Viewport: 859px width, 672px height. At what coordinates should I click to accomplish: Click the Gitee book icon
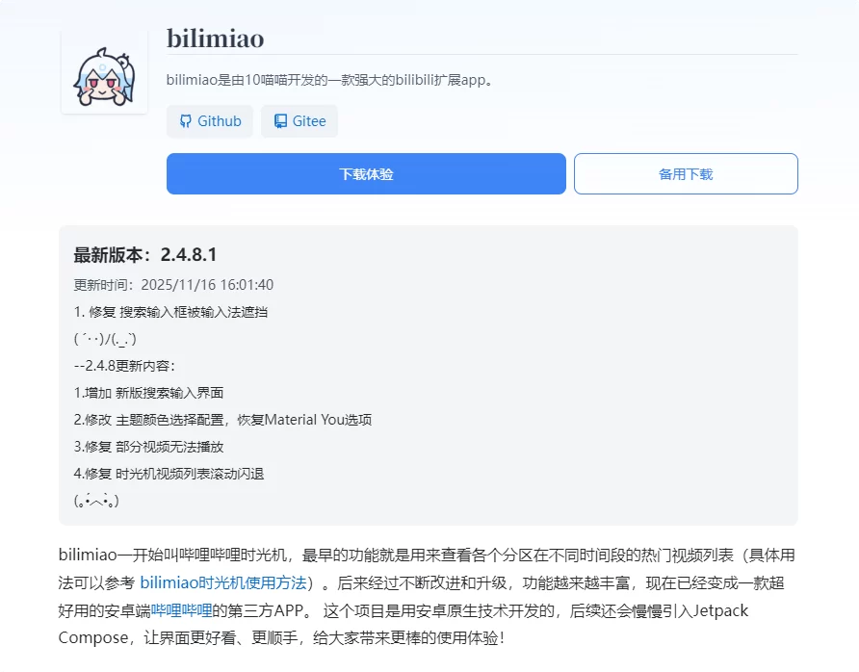point(278,120)
